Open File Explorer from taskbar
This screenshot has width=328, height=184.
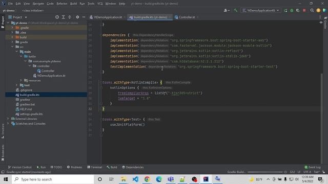(x=124, y=179)
